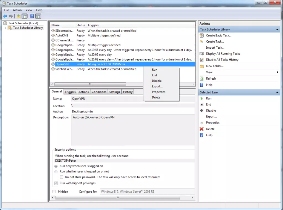Run the selected OpenVPN task
The image size is (283, 210).
(x=209, y=98)
